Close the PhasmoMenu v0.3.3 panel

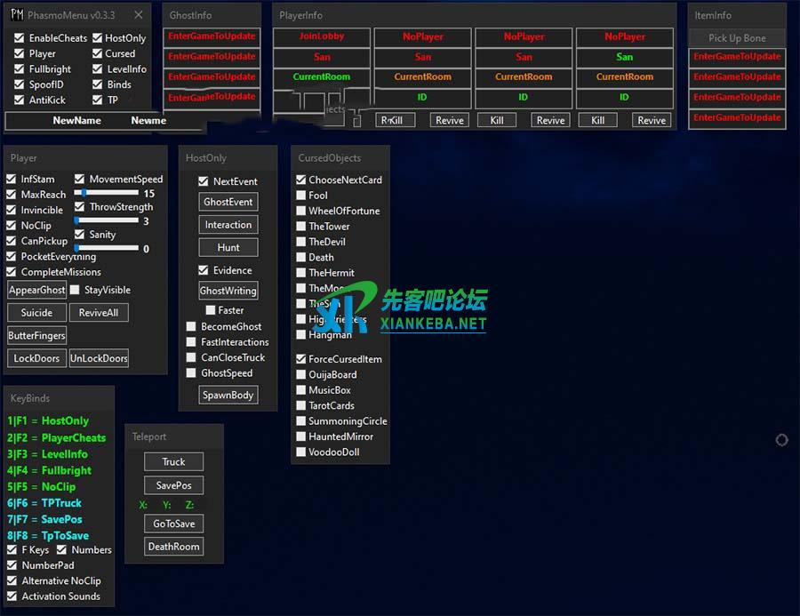(138, 15)
